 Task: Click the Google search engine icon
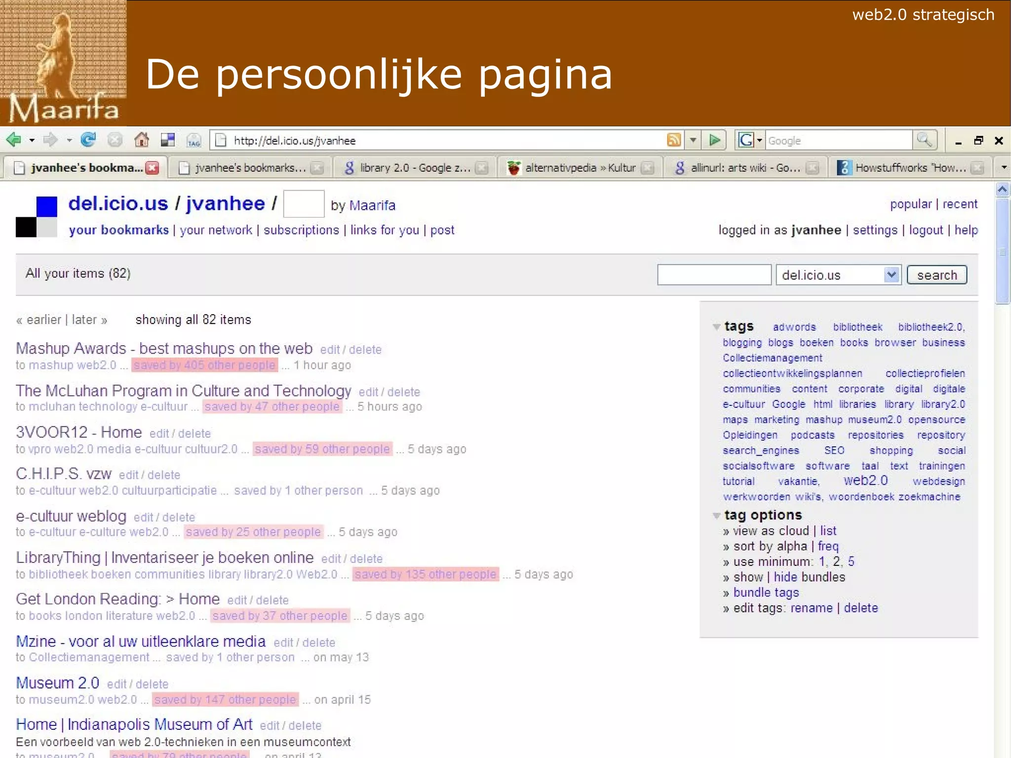pyautogui.click(x=746, y=140)
